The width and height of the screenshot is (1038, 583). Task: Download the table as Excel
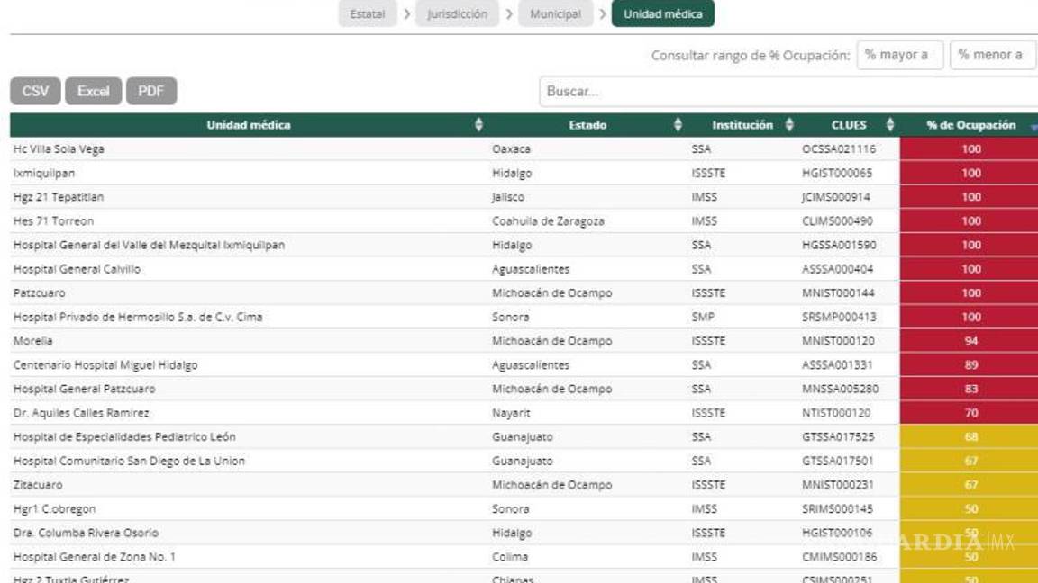click(x=94, y=91)
